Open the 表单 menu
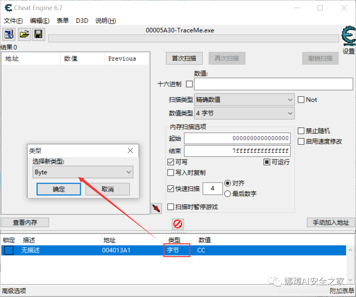The width and height of the screenshot is (356, 297). tap(62, 21)
